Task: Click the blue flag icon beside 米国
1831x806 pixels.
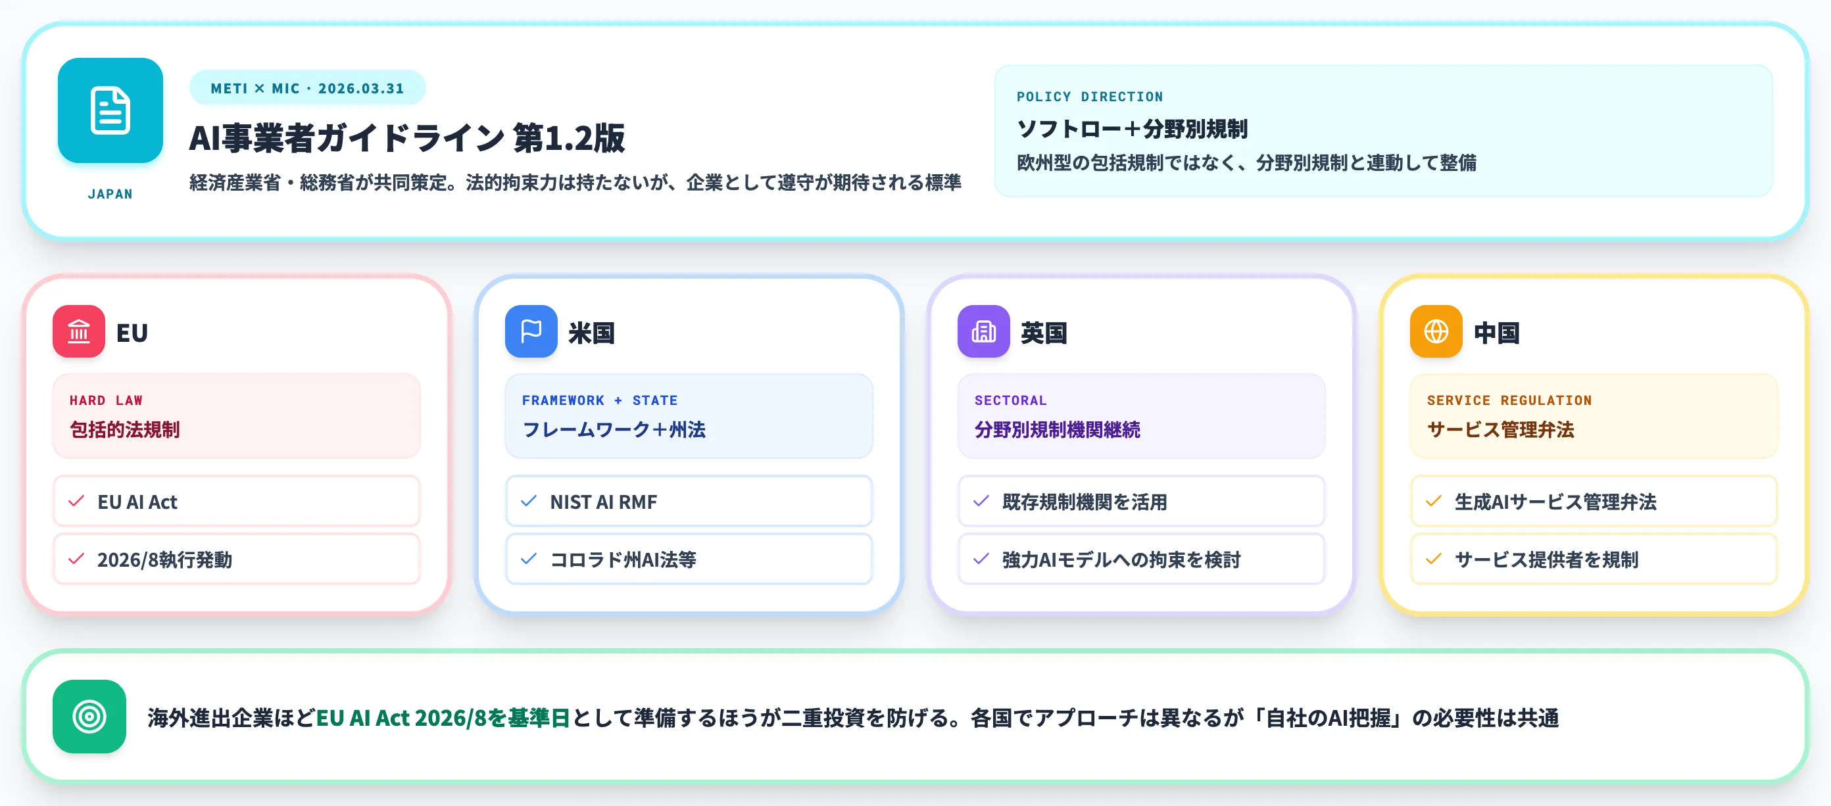Action: (x=531, y=331)
